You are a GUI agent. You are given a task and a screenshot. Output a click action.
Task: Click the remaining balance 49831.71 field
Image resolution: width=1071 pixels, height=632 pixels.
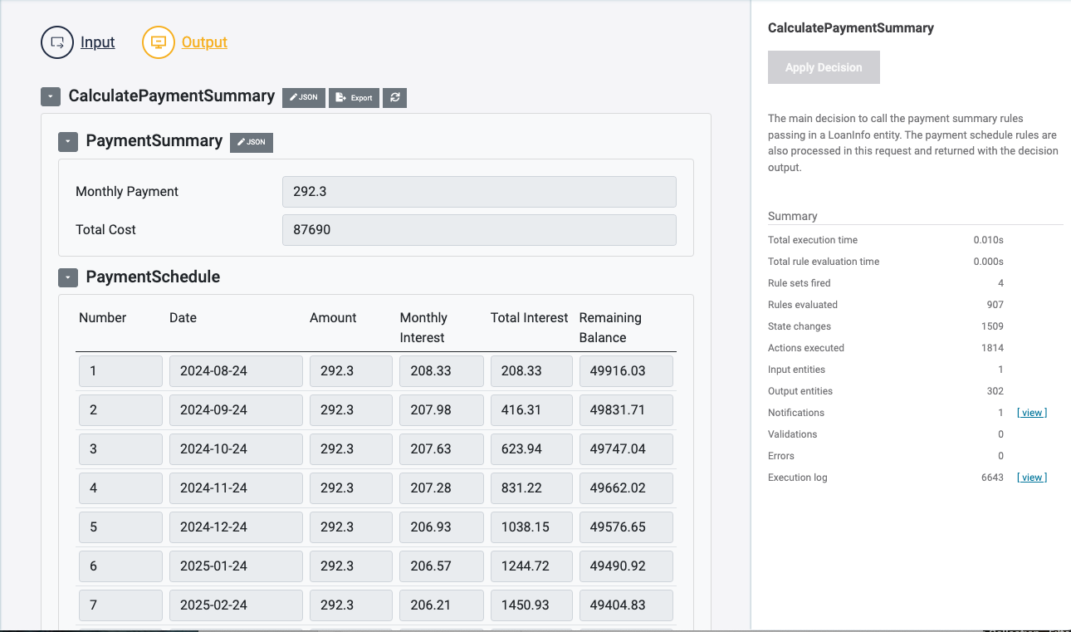coord(626,410)
